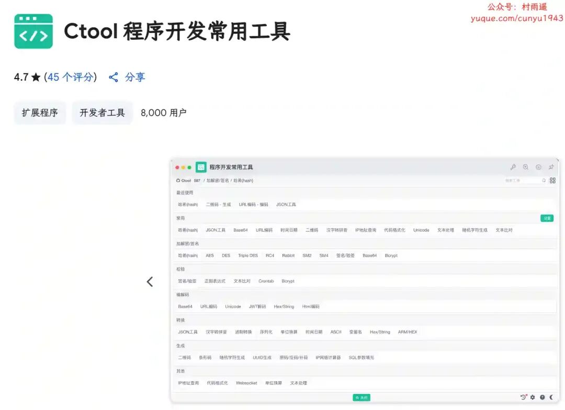
Task: Open the DES tool
Action: (x=226, y=256)
